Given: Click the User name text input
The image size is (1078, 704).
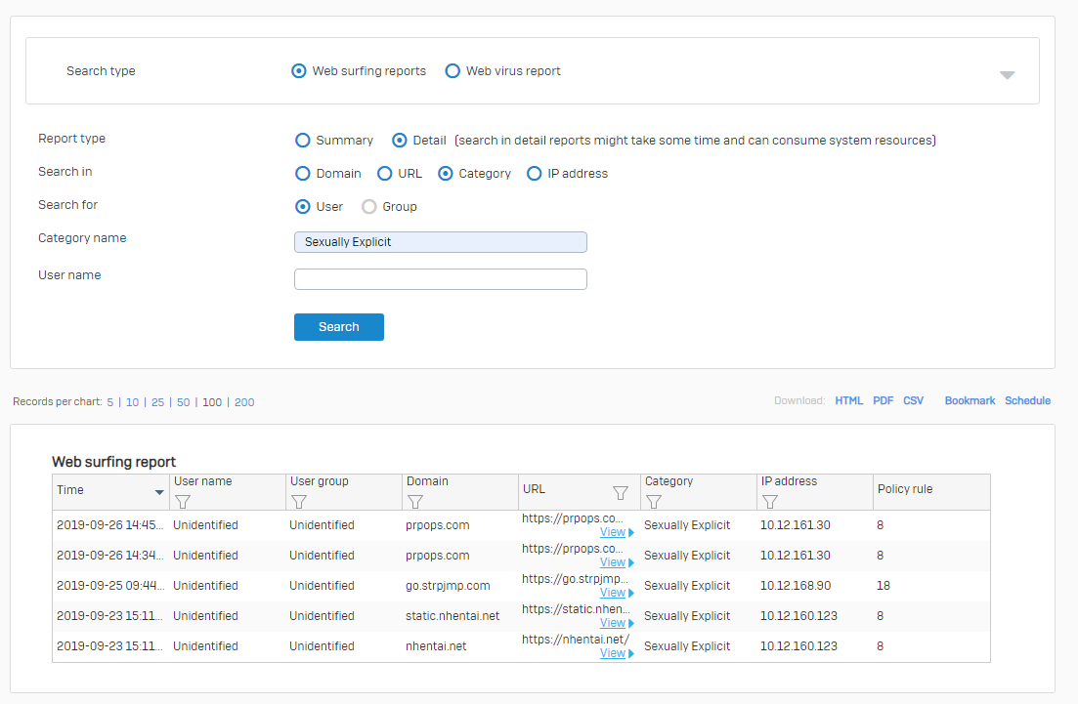Looking at the screenshot, I should (440, 279).
